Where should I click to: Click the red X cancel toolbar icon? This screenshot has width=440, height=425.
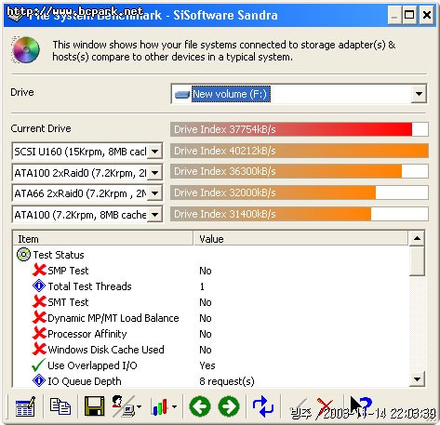pos(325,407)
